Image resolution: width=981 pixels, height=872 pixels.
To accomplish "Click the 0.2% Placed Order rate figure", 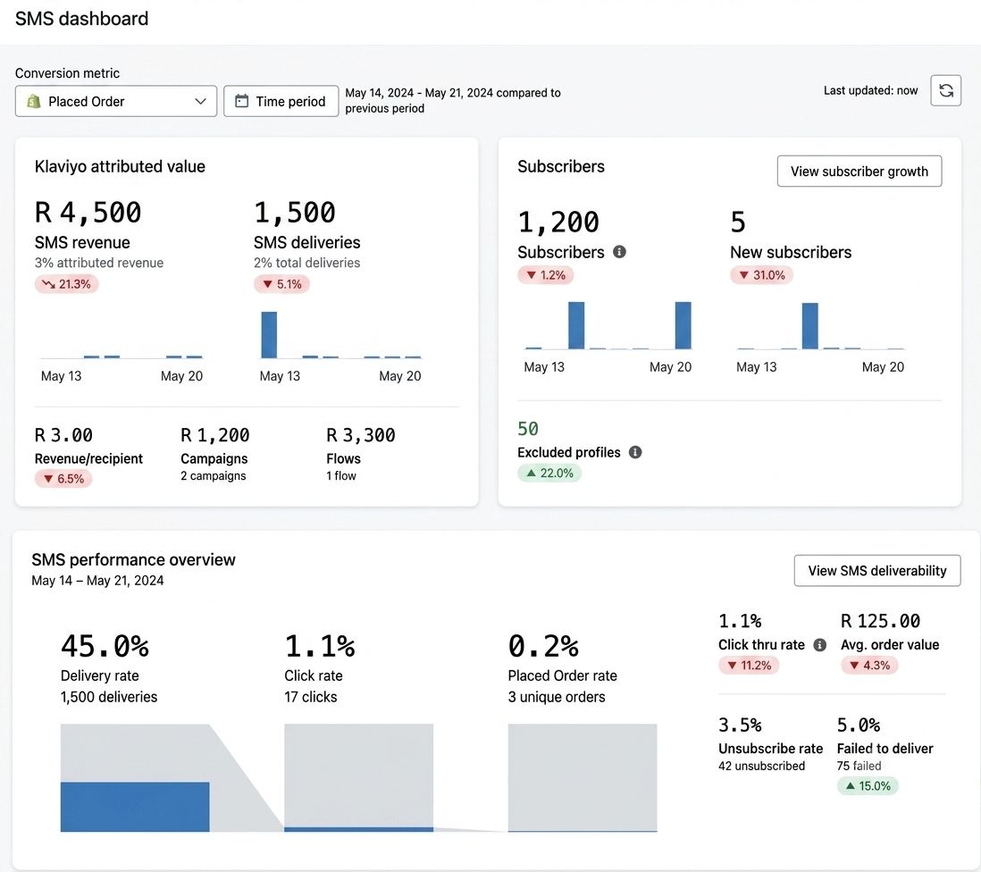I will click(544, 646).
